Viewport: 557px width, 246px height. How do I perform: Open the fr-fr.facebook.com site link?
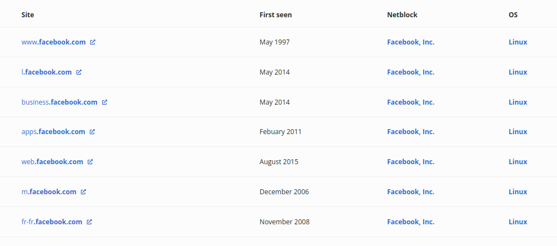click(x=52, y=222)
